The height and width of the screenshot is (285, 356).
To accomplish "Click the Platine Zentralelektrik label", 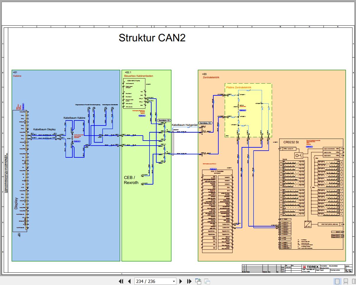I will (x=238, y=88).
